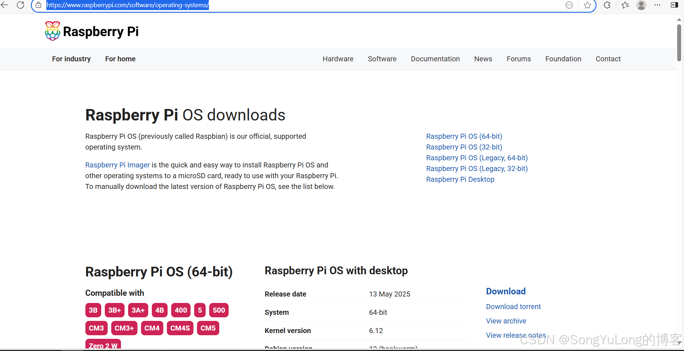Select the CM3+ compatibility badge
The height and width of the screenshot is (351, 684).
[124, 328]
